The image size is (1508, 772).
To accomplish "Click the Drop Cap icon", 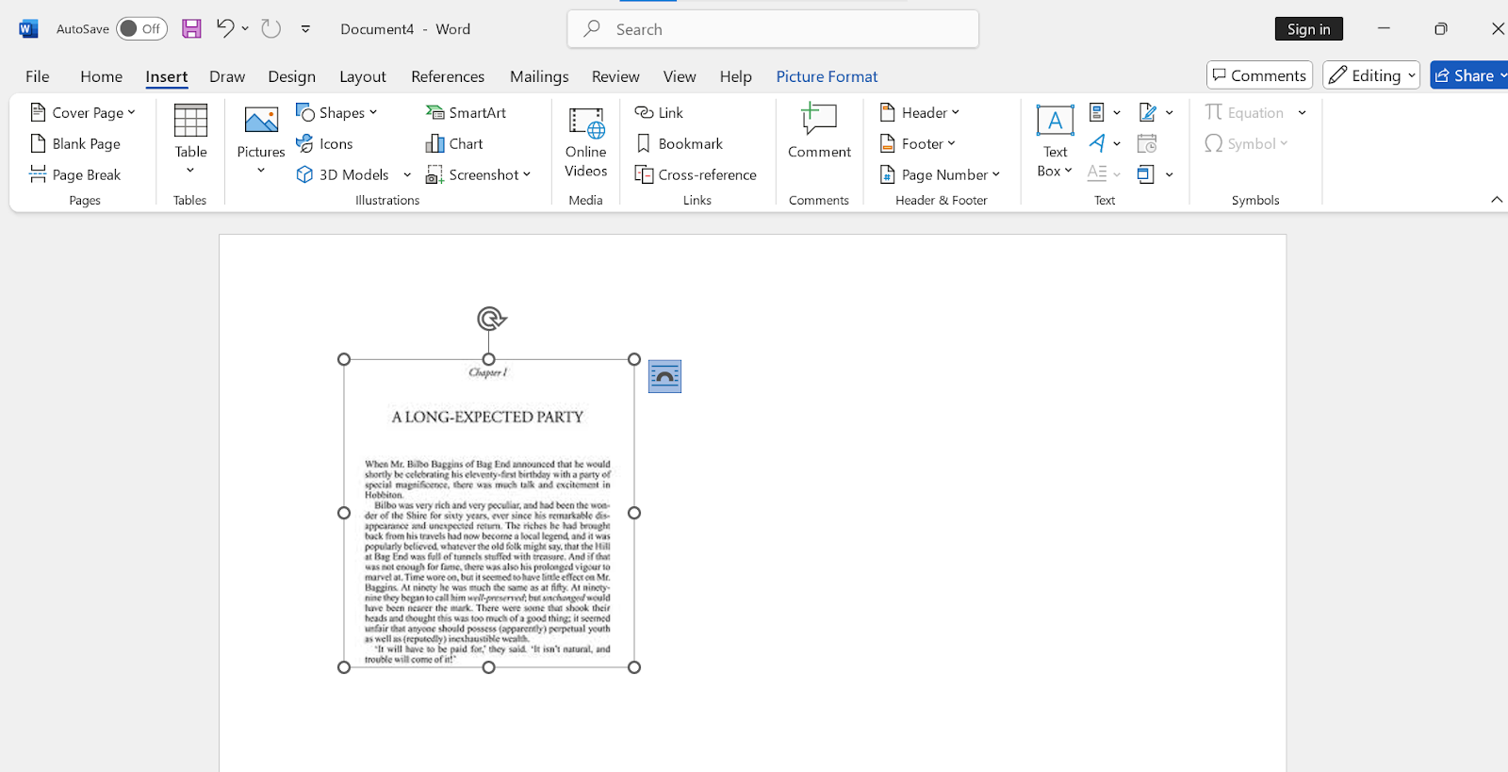I will pyautogui.click(x=1097, y=174).
